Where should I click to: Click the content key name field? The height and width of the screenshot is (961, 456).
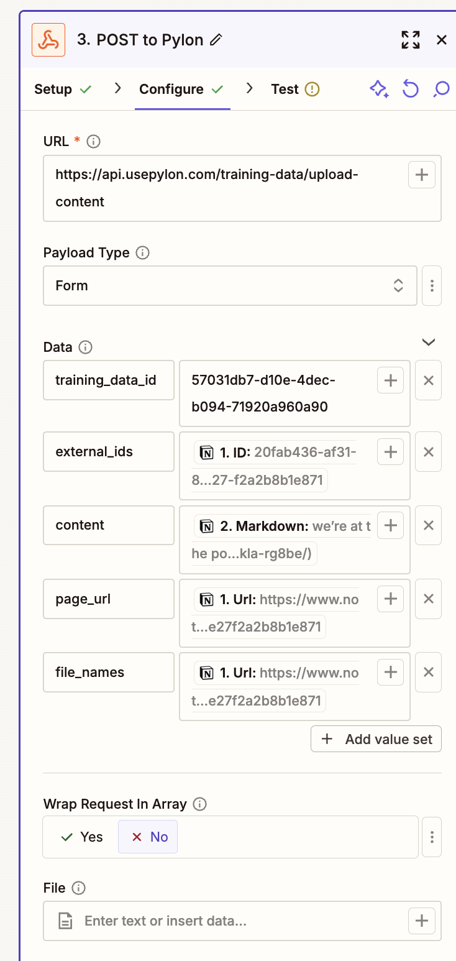pos(109,525)
